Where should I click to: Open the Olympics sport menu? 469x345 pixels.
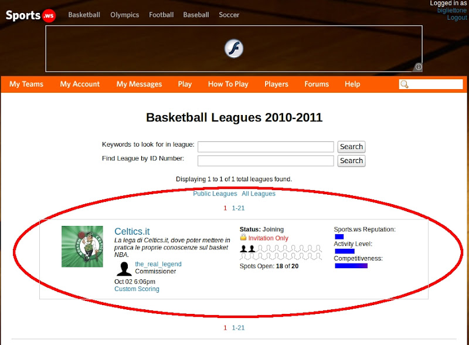pyautogui.click(x=125, y=15)
